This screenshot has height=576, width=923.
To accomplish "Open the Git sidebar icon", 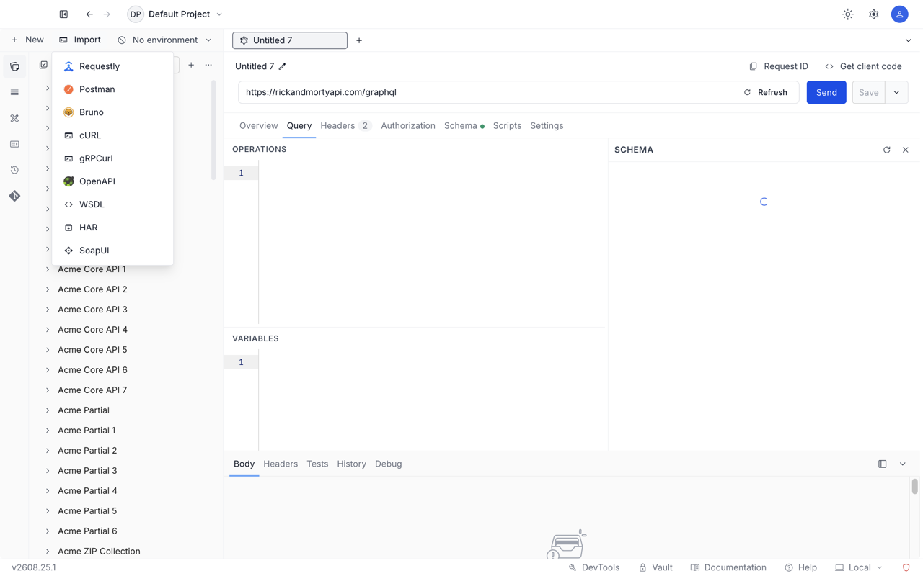I will click(14, 196).
